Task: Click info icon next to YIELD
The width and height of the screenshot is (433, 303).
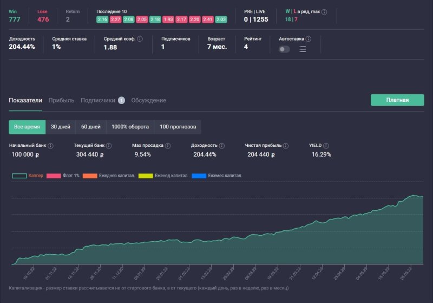Action: (x=326, y=146)
